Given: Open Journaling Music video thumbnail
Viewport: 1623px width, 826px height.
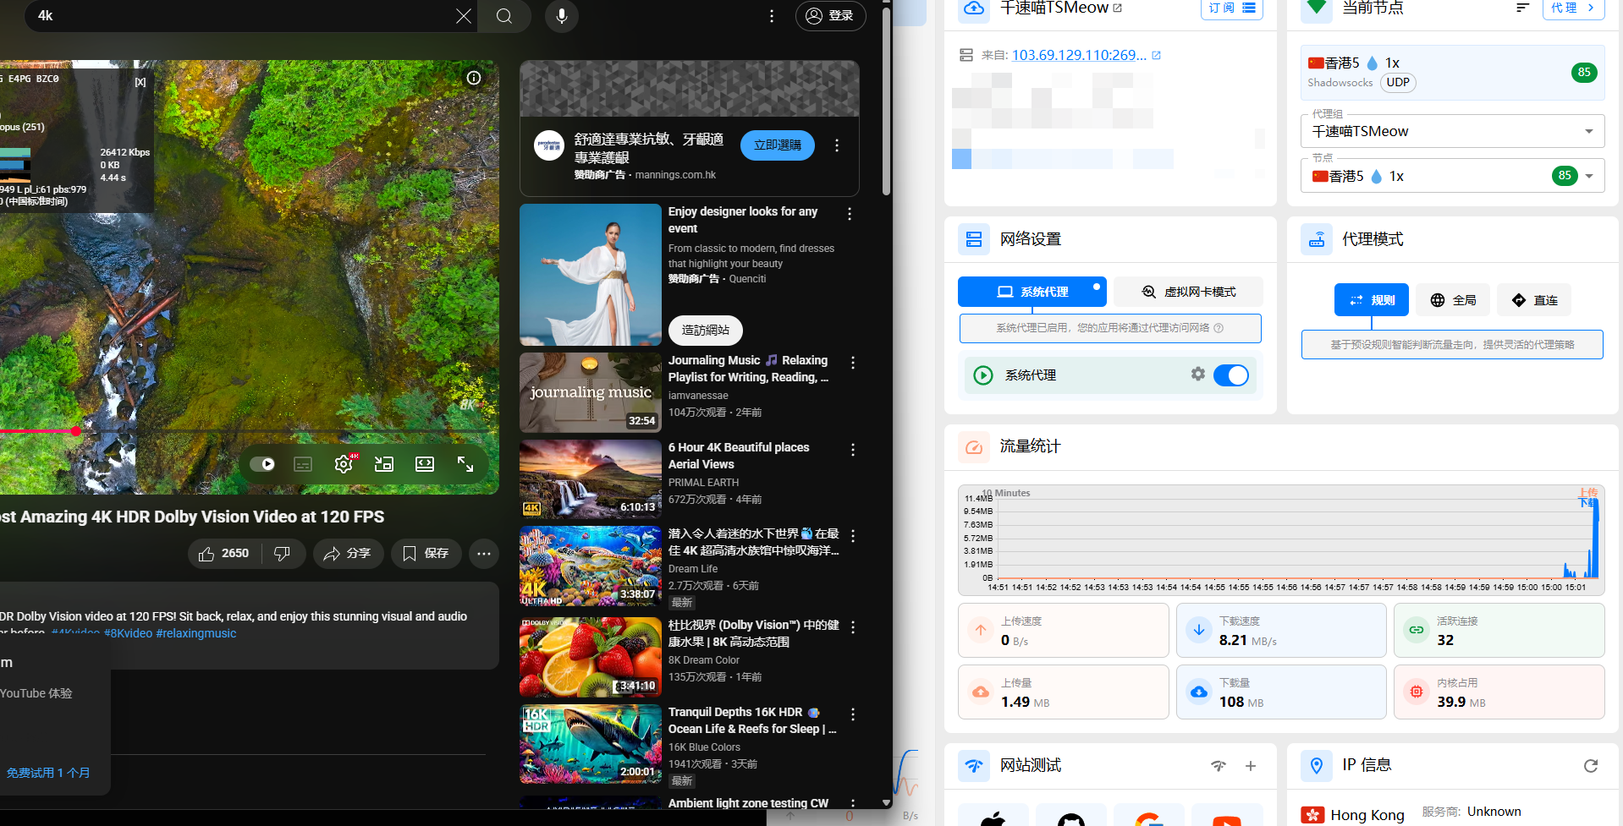Looking at the screenshot, I should coord(591,392).
